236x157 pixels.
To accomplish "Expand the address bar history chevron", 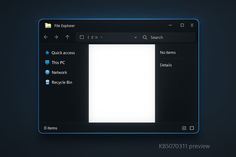I will pyautogui.click(x=136, y=37).
